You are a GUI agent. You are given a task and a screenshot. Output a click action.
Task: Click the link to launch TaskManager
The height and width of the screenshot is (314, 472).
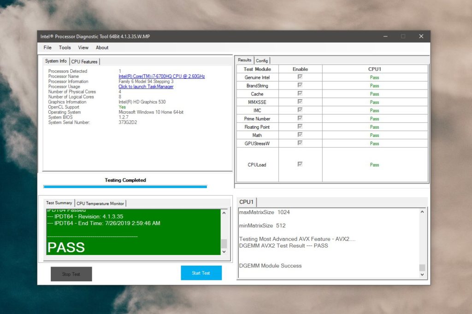coord(146,86)
